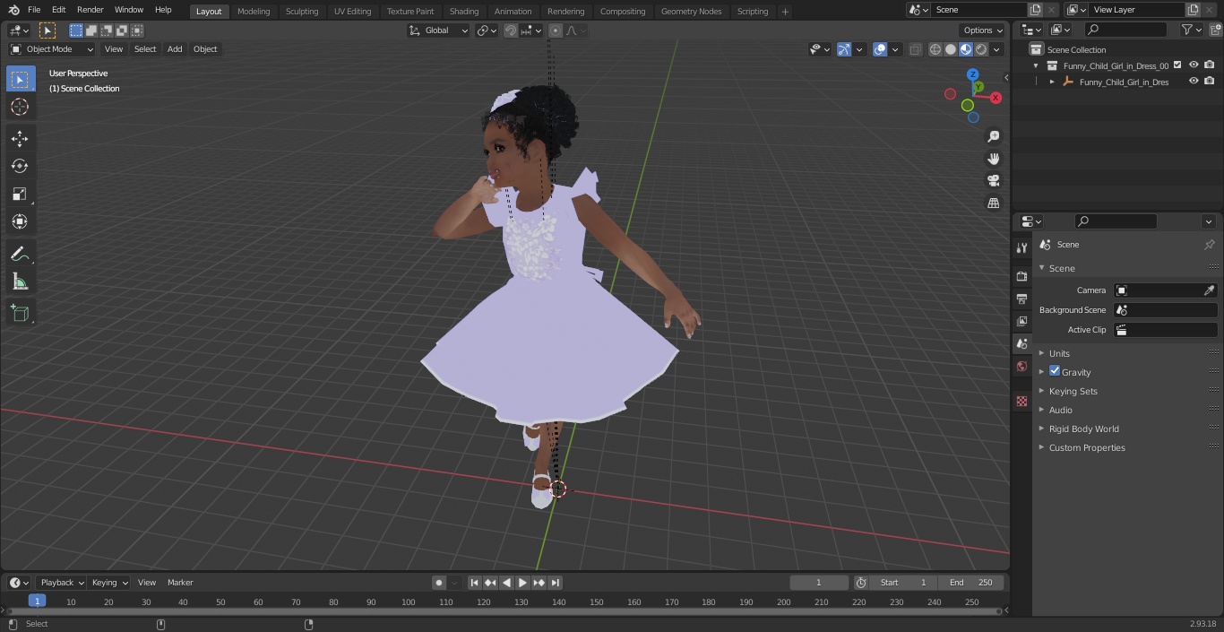Screen dimensions: 1224x632
Task: Select the Measure ruler tool
Action: pyautogui.click(x=20, y=281)
